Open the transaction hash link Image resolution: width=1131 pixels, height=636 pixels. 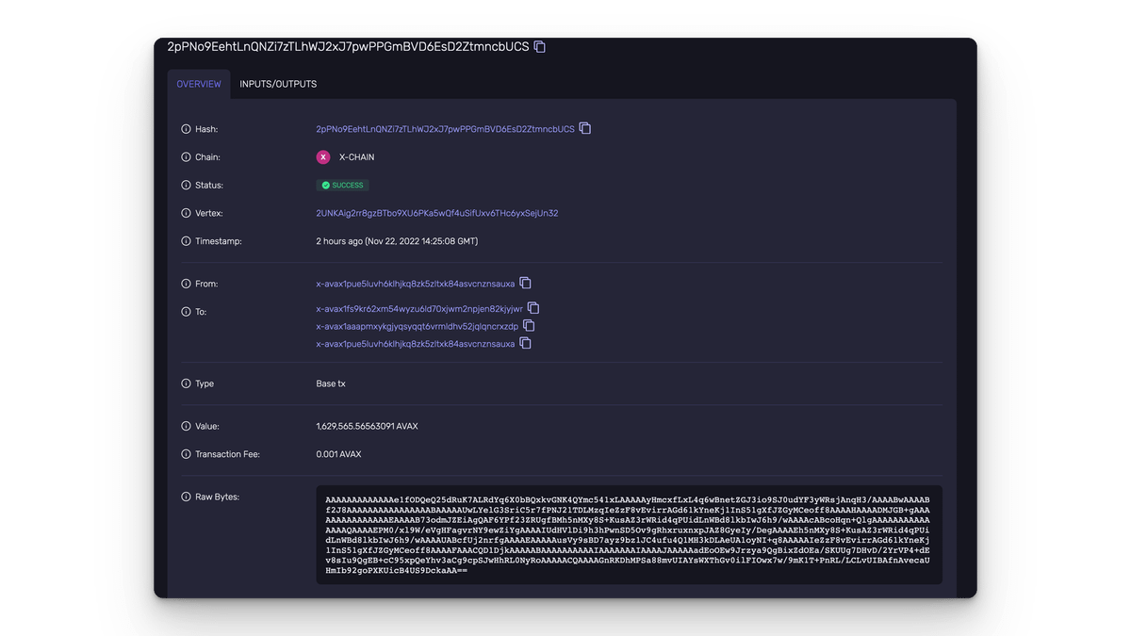(445, 129)
